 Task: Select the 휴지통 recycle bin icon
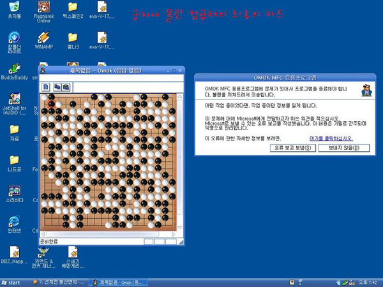15,10
